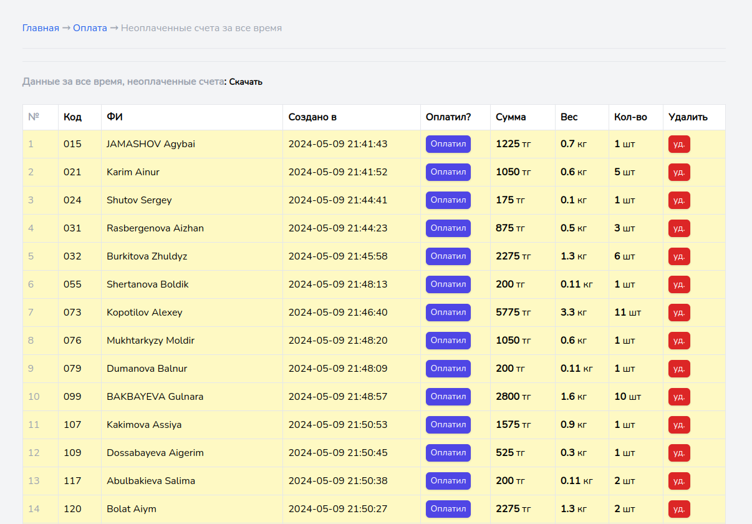
Task: Mark JAMASHOV Agybai invoice as Оплатил
Action: click(448, 144)
